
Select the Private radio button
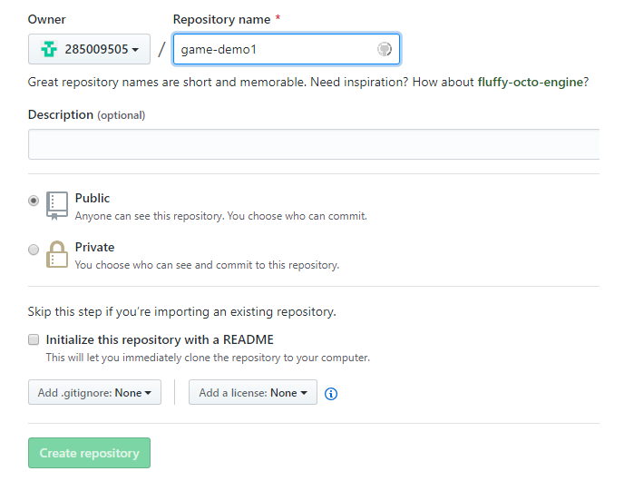coord(34,250)
